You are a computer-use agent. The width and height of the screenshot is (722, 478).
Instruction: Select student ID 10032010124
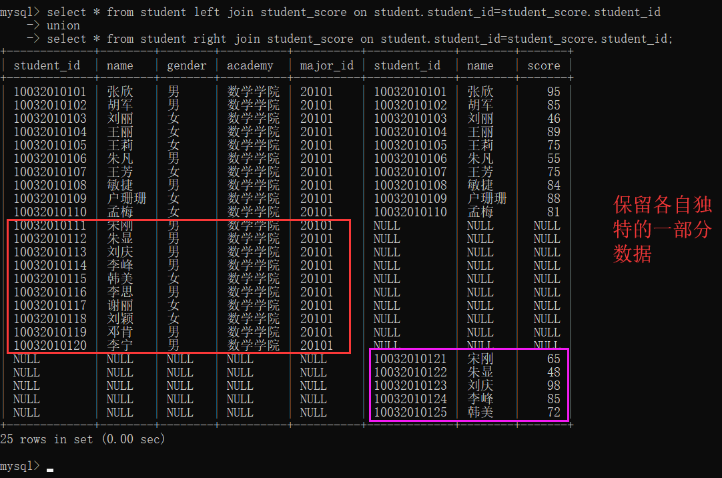point(410,399)
